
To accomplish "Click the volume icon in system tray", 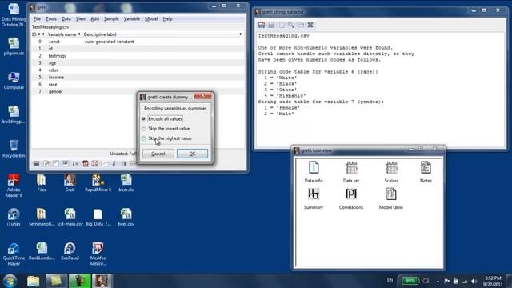I will click(474, 281).
